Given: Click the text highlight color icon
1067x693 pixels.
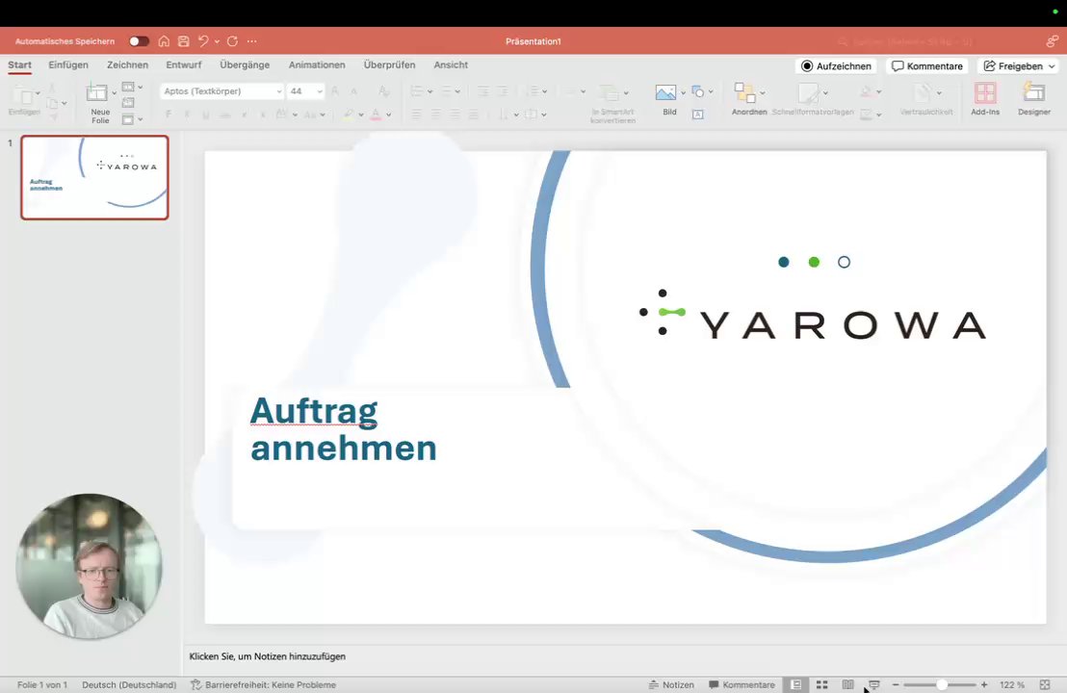Looking at the screenshot, I should (349, 115).
